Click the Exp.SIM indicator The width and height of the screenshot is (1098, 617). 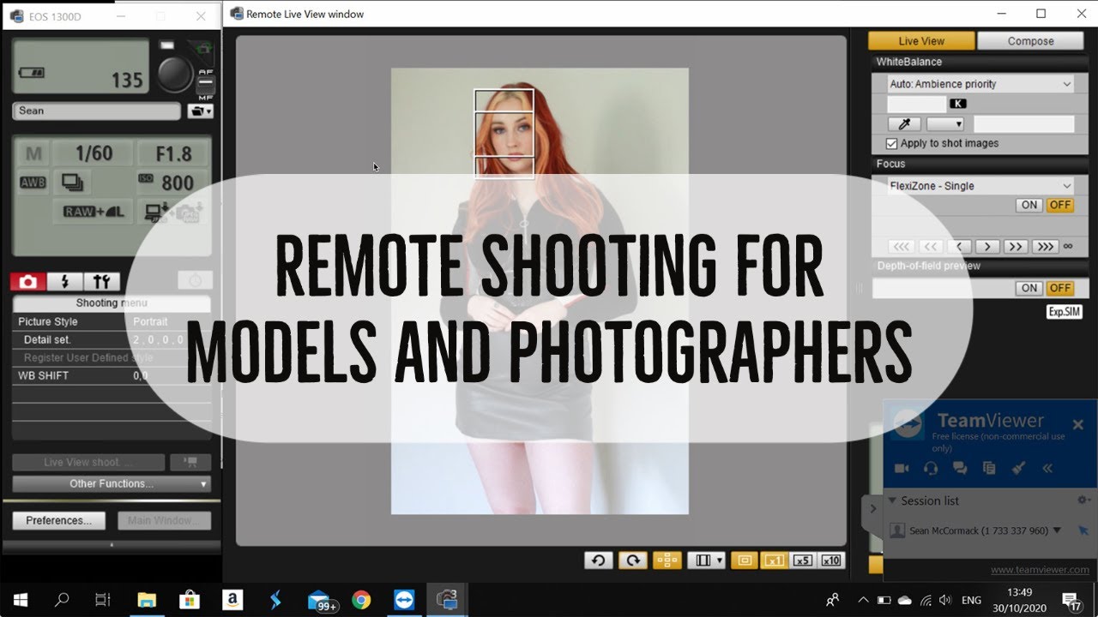pos(1065,312)
